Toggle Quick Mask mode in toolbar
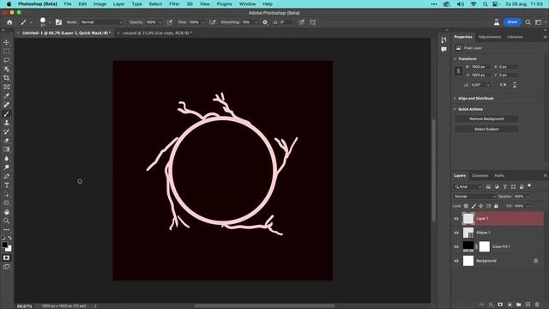This screenshot has width=549, height=309. click(6, 257)
